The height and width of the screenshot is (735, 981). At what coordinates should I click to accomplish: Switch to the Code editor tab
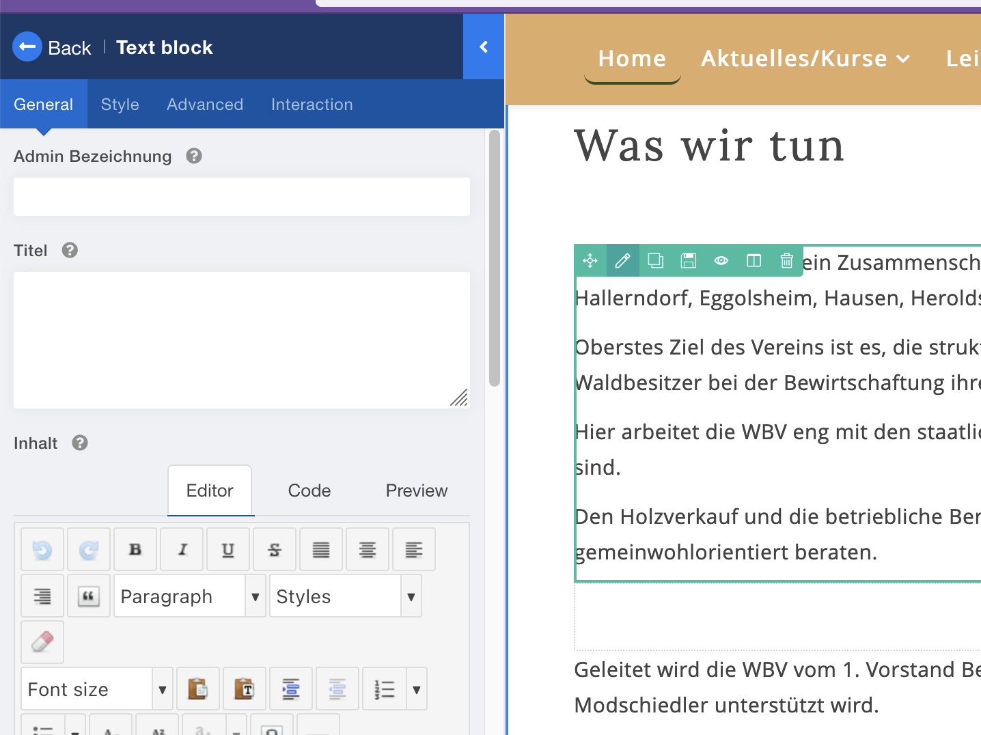tap(309, 490)
